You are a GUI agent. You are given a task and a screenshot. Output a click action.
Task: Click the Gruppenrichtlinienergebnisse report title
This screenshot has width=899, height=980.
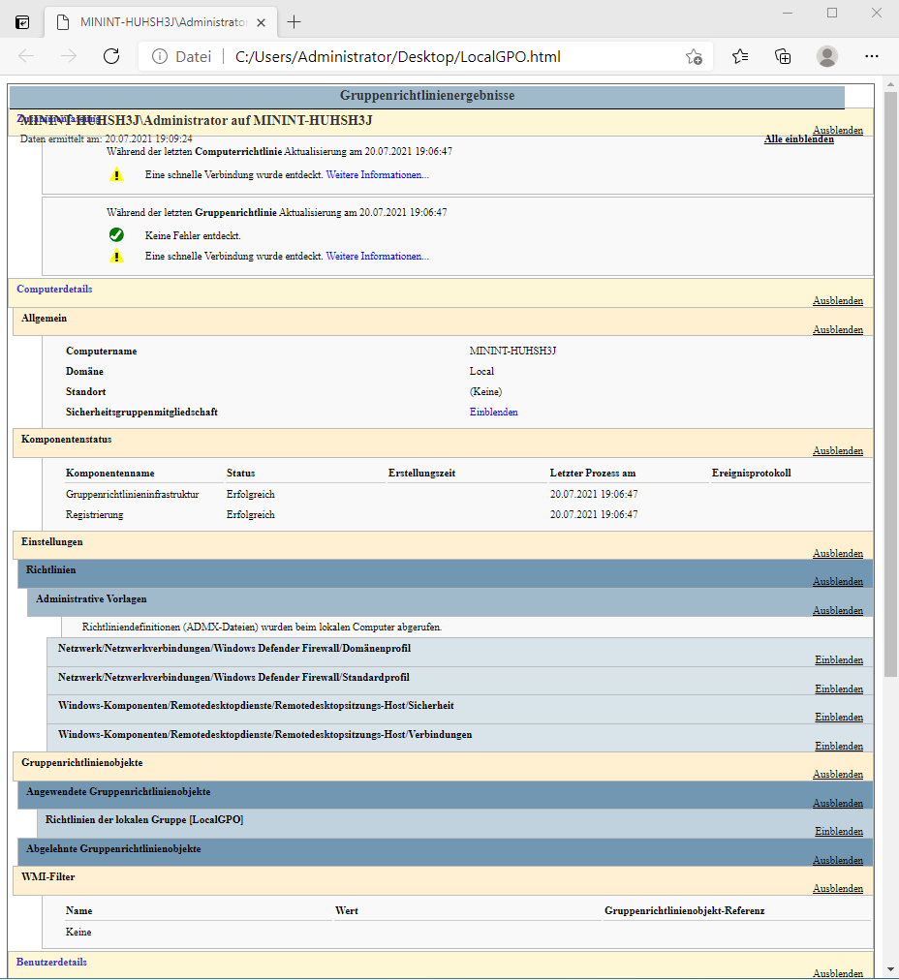(427, 95)
